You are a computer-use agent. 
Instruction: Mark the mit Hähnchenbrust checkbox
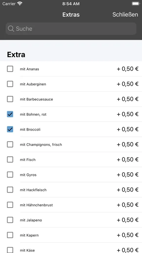point(10,205)
